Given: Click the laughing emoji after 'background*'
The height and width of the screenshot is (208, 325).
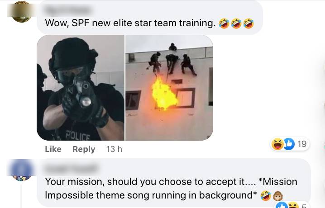Looking at the screenshot, I should (266, 196).
